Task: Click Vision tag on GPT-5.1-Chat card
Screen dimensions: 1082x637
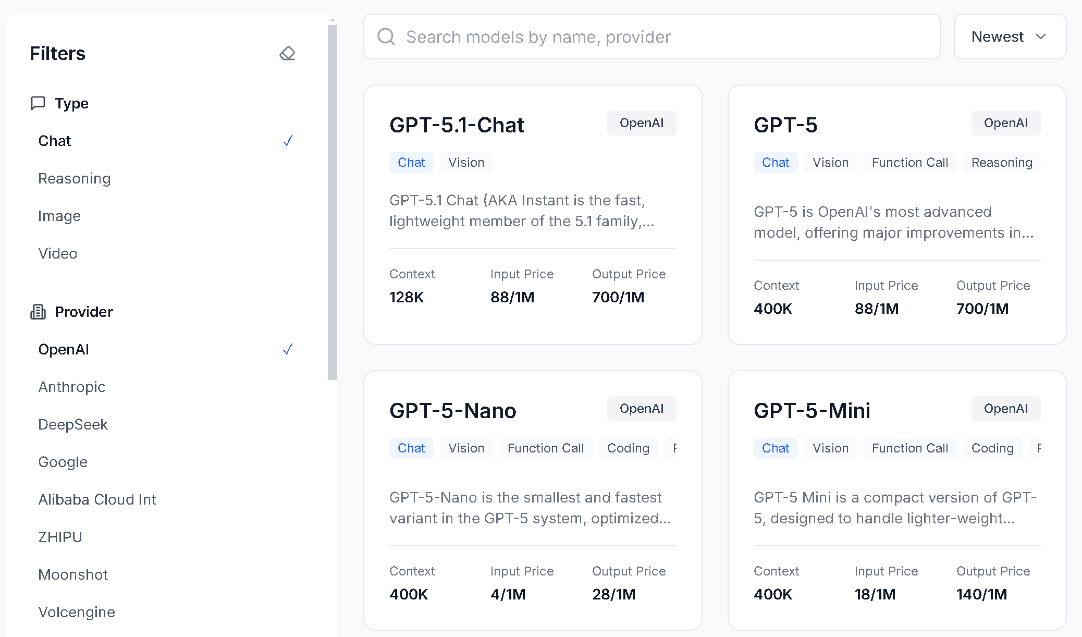Action: [x=466, y=163]
